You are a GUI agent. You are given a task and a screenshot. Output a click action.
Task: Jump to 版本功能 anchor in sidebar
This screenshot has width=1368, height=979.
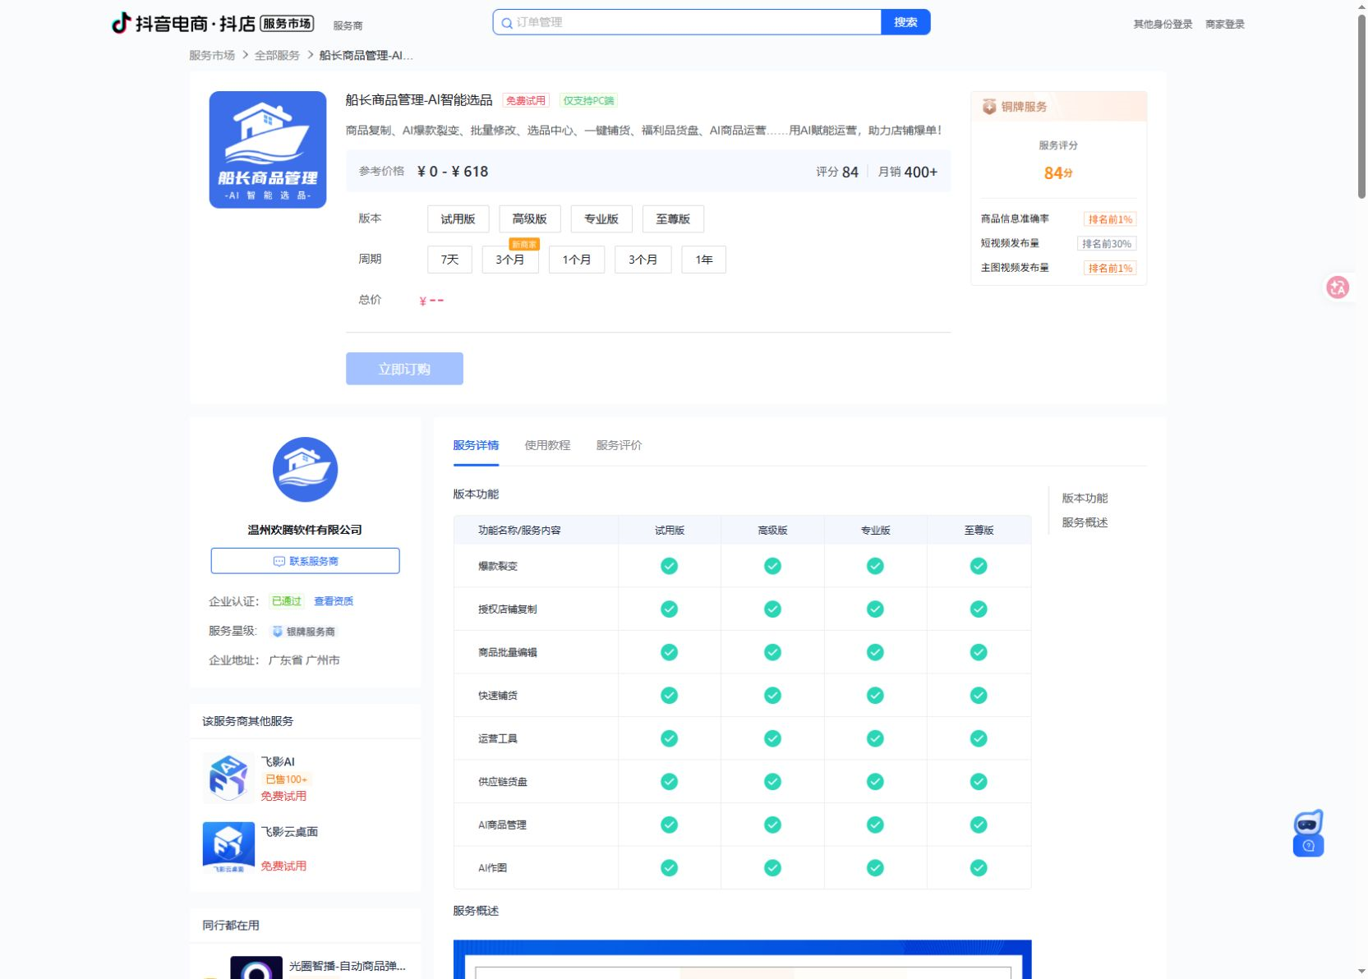(1085, 498)
